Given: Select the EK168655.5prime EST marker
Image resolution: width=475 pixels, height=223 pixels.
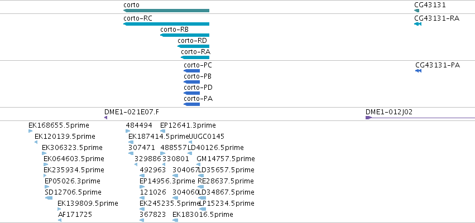Looking at the screenshot, I should tap(30, 131).
